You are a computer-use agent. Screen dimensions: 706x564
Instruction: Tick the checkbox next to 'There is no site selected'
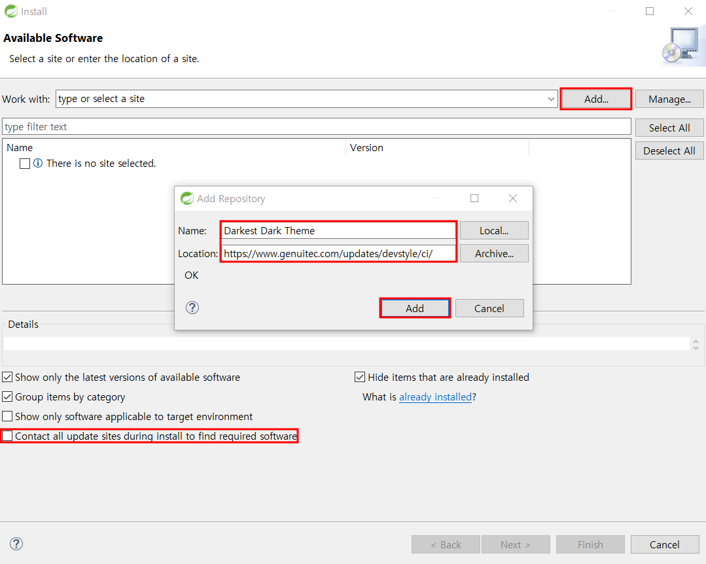click(x=25, y=164)
